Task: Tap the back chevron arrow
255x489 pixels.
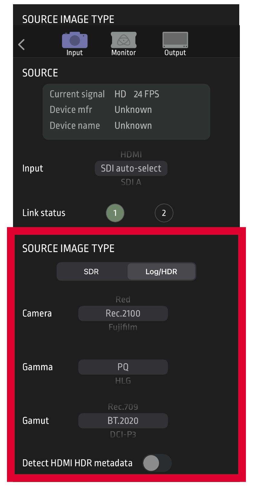Action: coord(22,45)
